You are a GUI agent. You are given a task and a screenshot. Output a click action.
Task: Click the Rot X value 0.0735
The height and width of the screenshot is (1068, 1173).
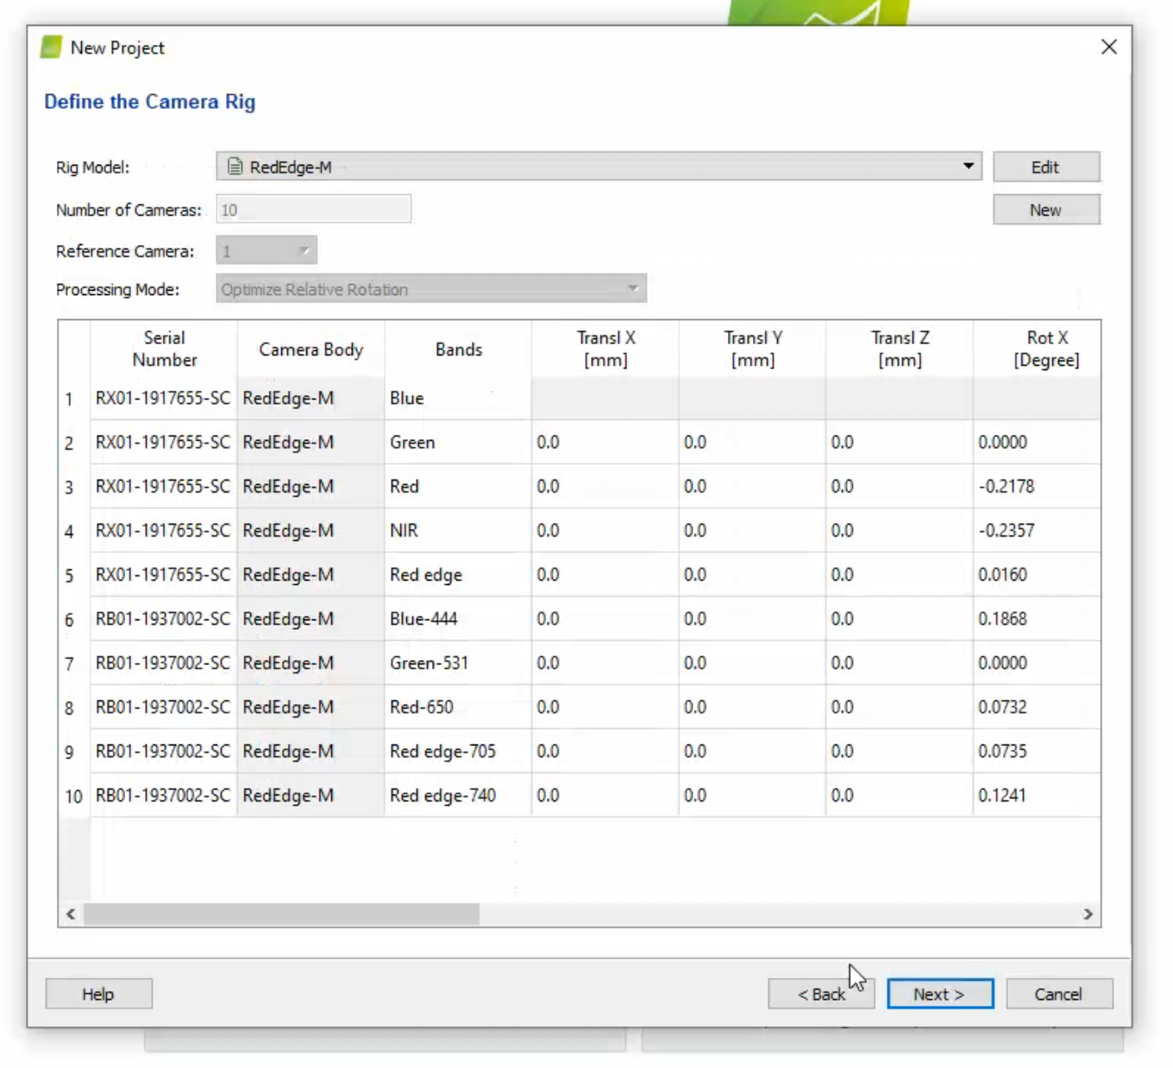(1038, 751)
